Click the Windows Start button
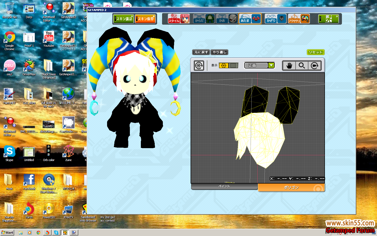The image size is (377, 236). 7,233
